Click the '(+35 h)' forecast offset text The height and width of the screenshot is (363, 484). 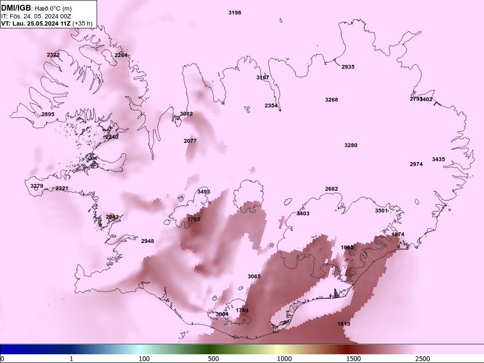pos(82,23)
